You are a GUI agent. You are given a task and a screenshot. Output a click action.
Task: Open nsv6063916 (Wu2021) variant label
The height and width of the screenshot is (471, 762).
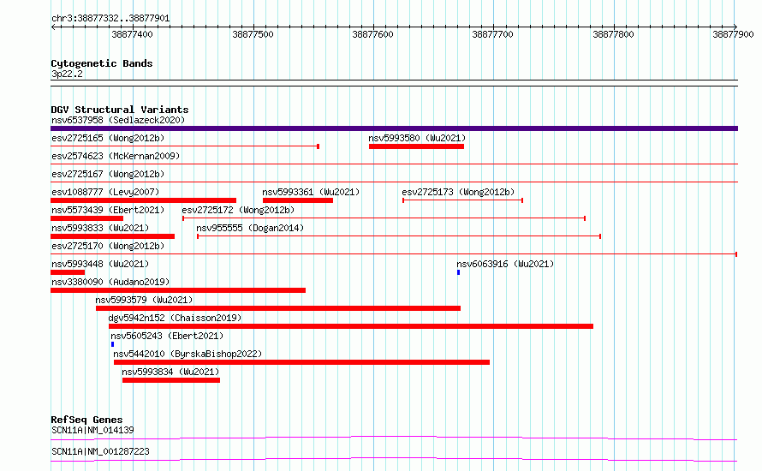[505, 264]
